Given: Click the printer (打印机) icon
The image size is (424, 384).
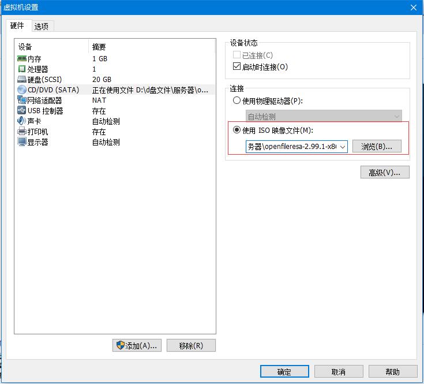Looking at the screenshot, I should [x=22, y=131].
